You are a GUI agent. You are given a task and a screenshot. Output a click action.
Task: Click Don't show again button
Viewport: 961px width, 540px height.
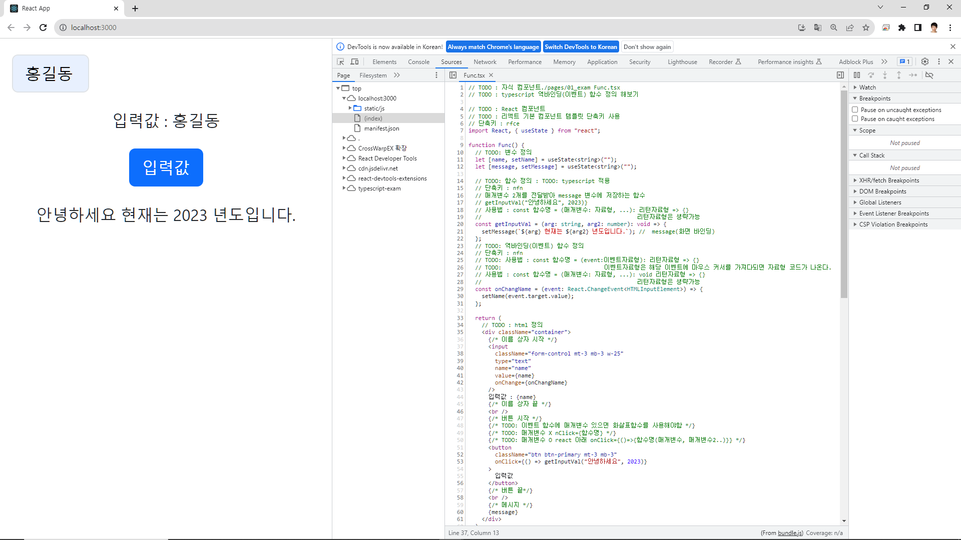click(647, 46)
